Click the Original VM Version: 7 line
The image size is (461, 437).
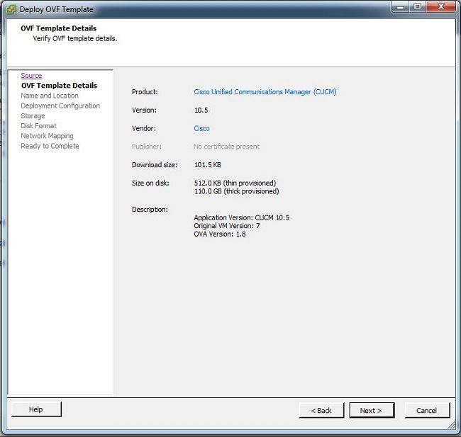tap(227, 226)
